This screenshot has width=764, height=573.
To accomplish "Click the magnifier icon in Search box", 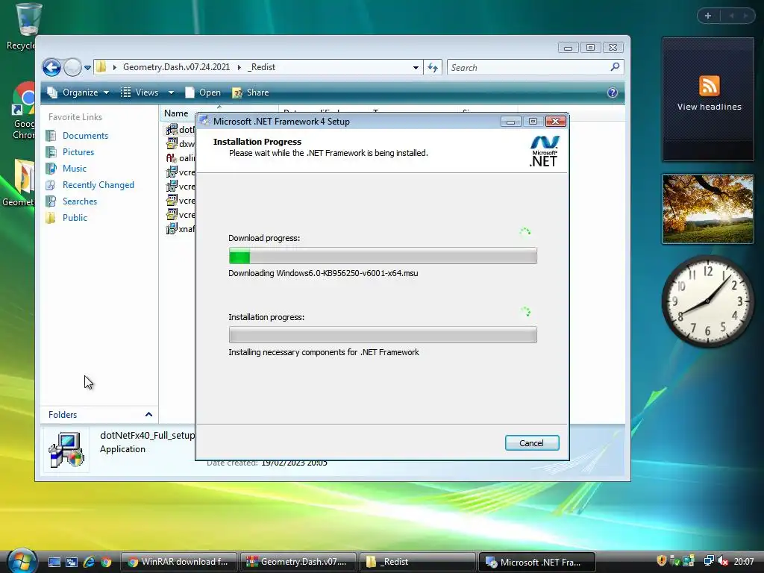I will tap(616, 66).
